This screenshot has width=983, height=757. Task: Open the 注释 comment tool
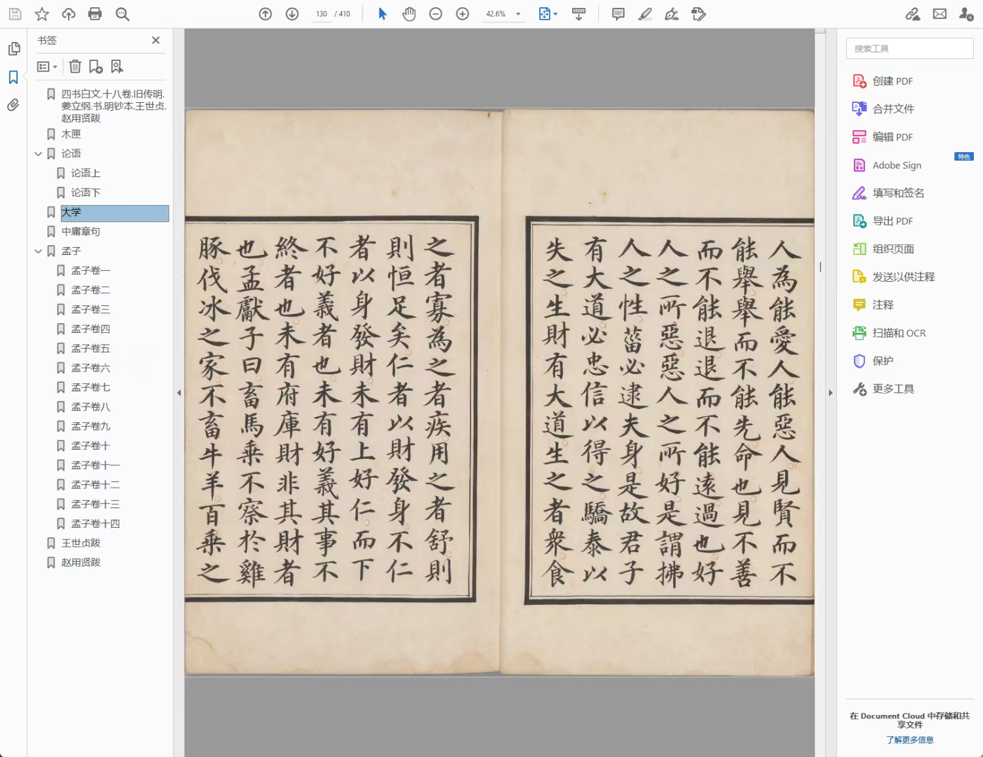(x=873, y=305)
